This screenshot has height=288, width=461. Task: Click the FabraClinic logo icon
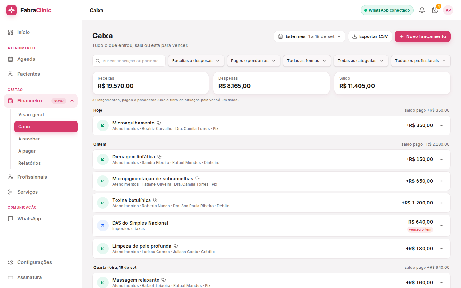click(12, 10)
